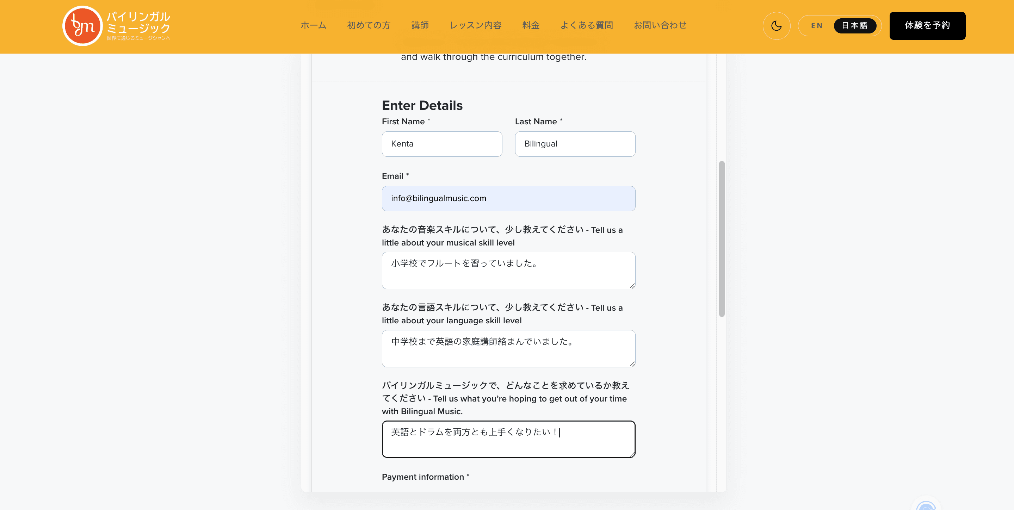The height and width of the screenshot is (510, 1014).
Task: Toggle dark mode with the moon icon
Action: click(776, 26)
